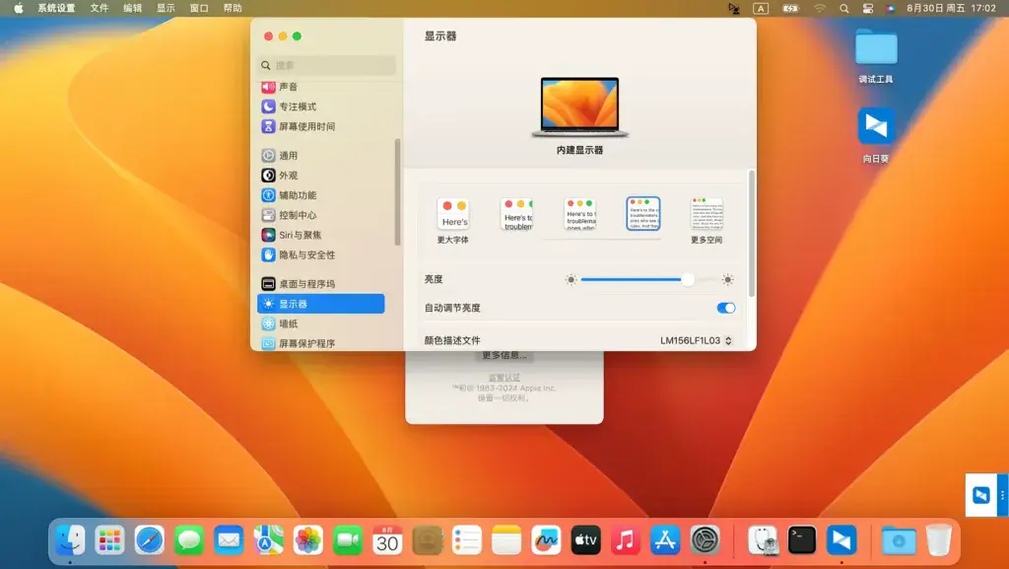Open App Store in Dock
This screenshot has height=569, width=1009.
[x=665, y=539]
